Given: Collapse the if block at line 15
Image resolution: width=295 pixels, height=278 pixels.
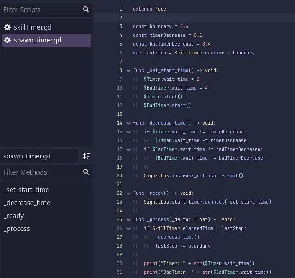Looking at the screenshot, I should coord(128,132).
